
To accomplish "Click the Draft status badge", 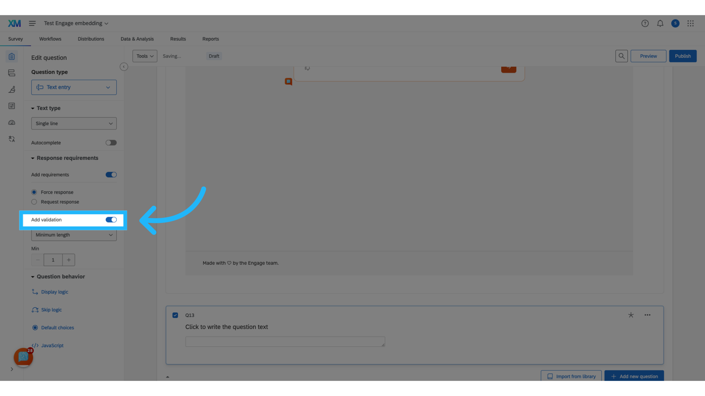I will (x=214, y=56).
